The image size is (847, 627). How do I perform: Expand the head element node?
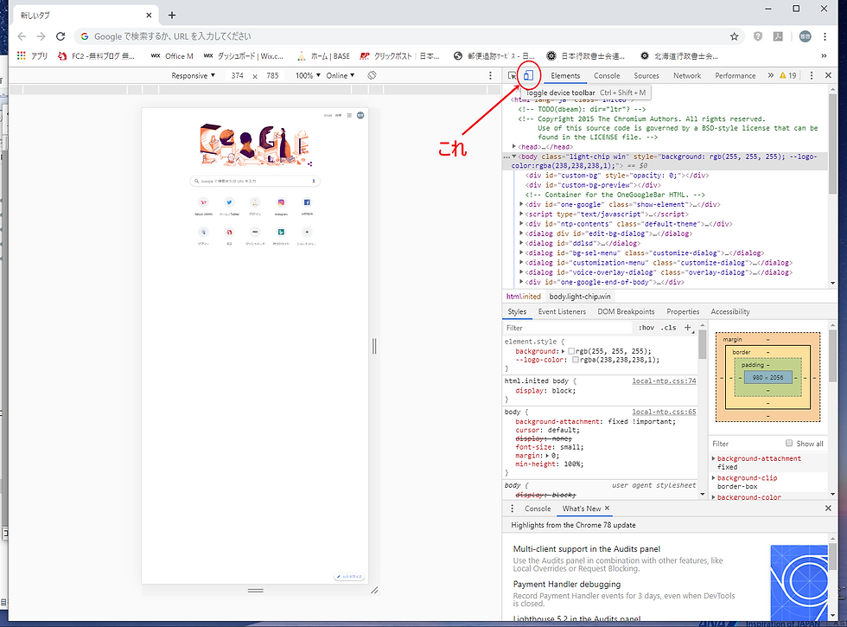[x=514, y=146]
